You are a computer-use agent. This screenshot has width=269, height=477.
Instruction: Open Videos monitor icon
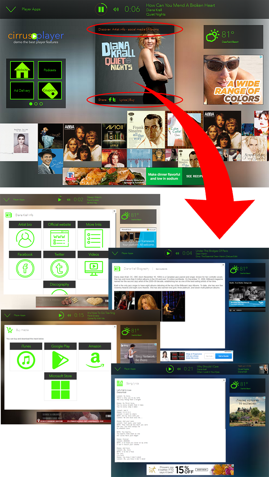coord(93,268)
